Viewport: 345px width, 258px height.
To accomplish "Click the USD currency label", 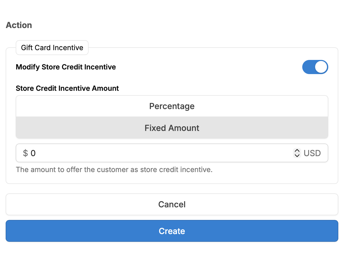I will (312, 153).
